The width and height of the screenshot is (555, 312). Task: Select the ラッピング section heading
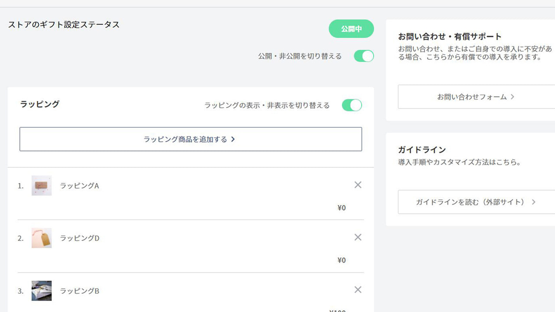[x=39, y=104]
